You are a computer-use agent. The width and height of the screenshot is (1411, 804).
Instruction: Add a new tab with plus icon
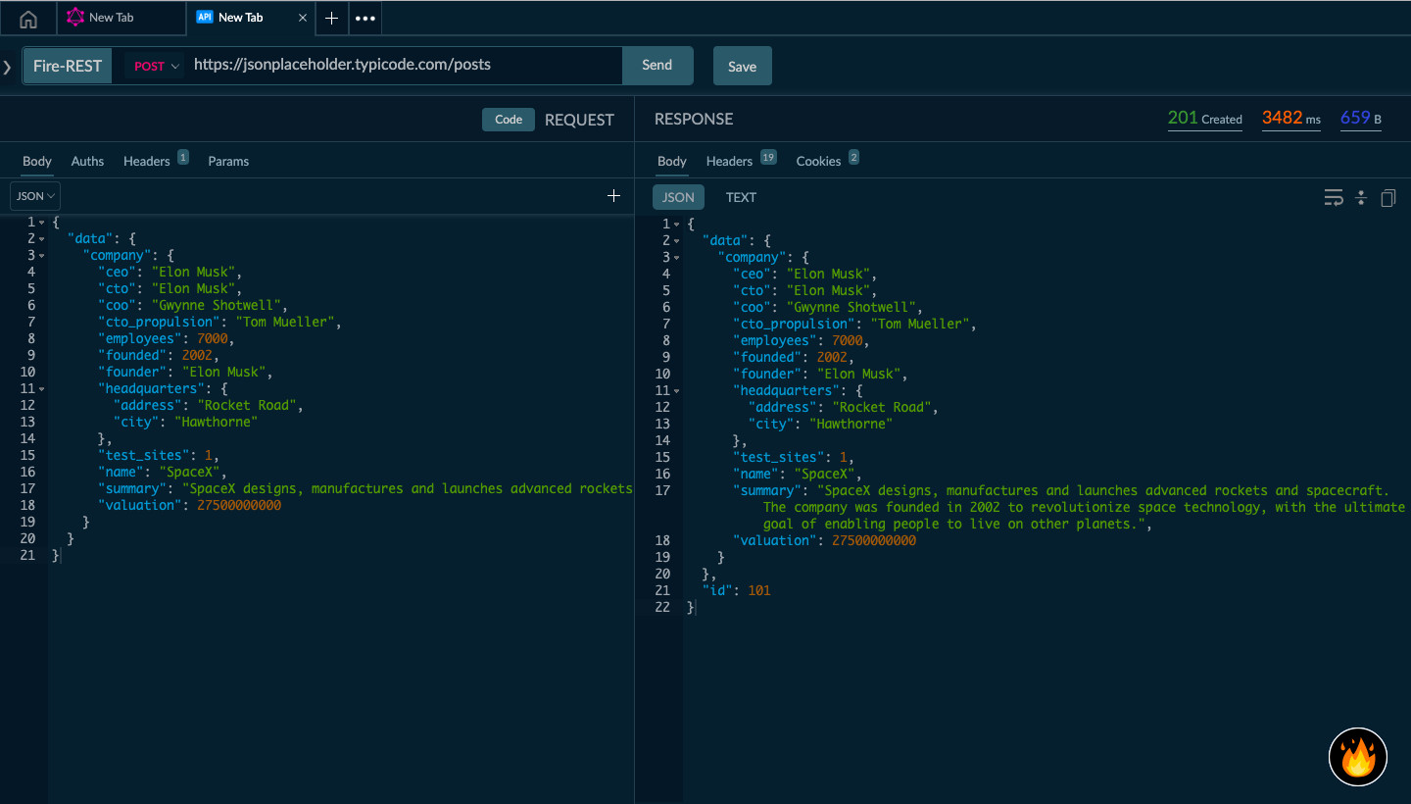tap(331, 18)
